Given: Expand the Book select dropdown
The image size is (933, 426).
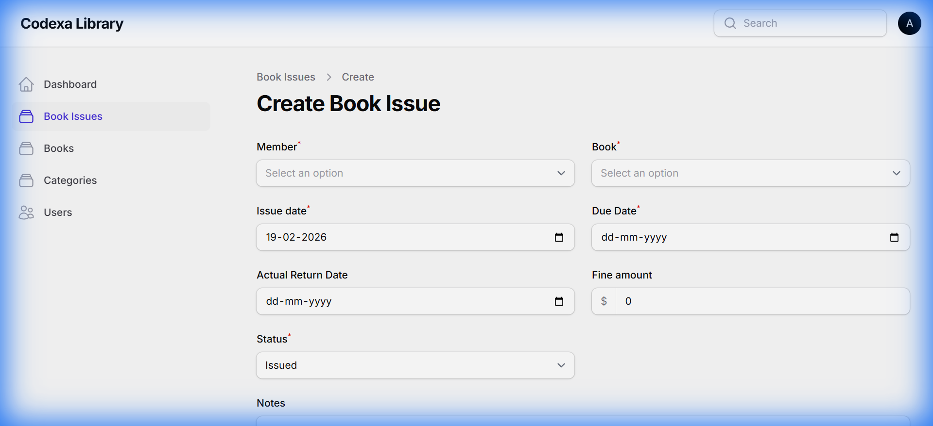Looking at the screenshot, I should pyautogui.click(x=750, y=173).
